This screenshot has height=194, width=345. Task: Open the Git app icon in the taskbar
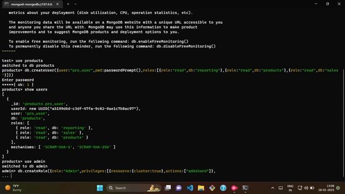pos(212,188)
